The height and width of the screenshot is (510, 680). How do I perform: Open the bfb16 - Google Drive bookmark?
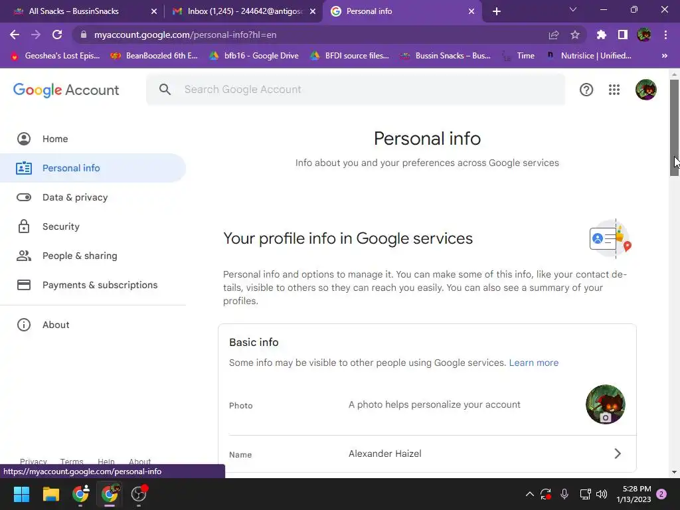[x=254, y=56]
